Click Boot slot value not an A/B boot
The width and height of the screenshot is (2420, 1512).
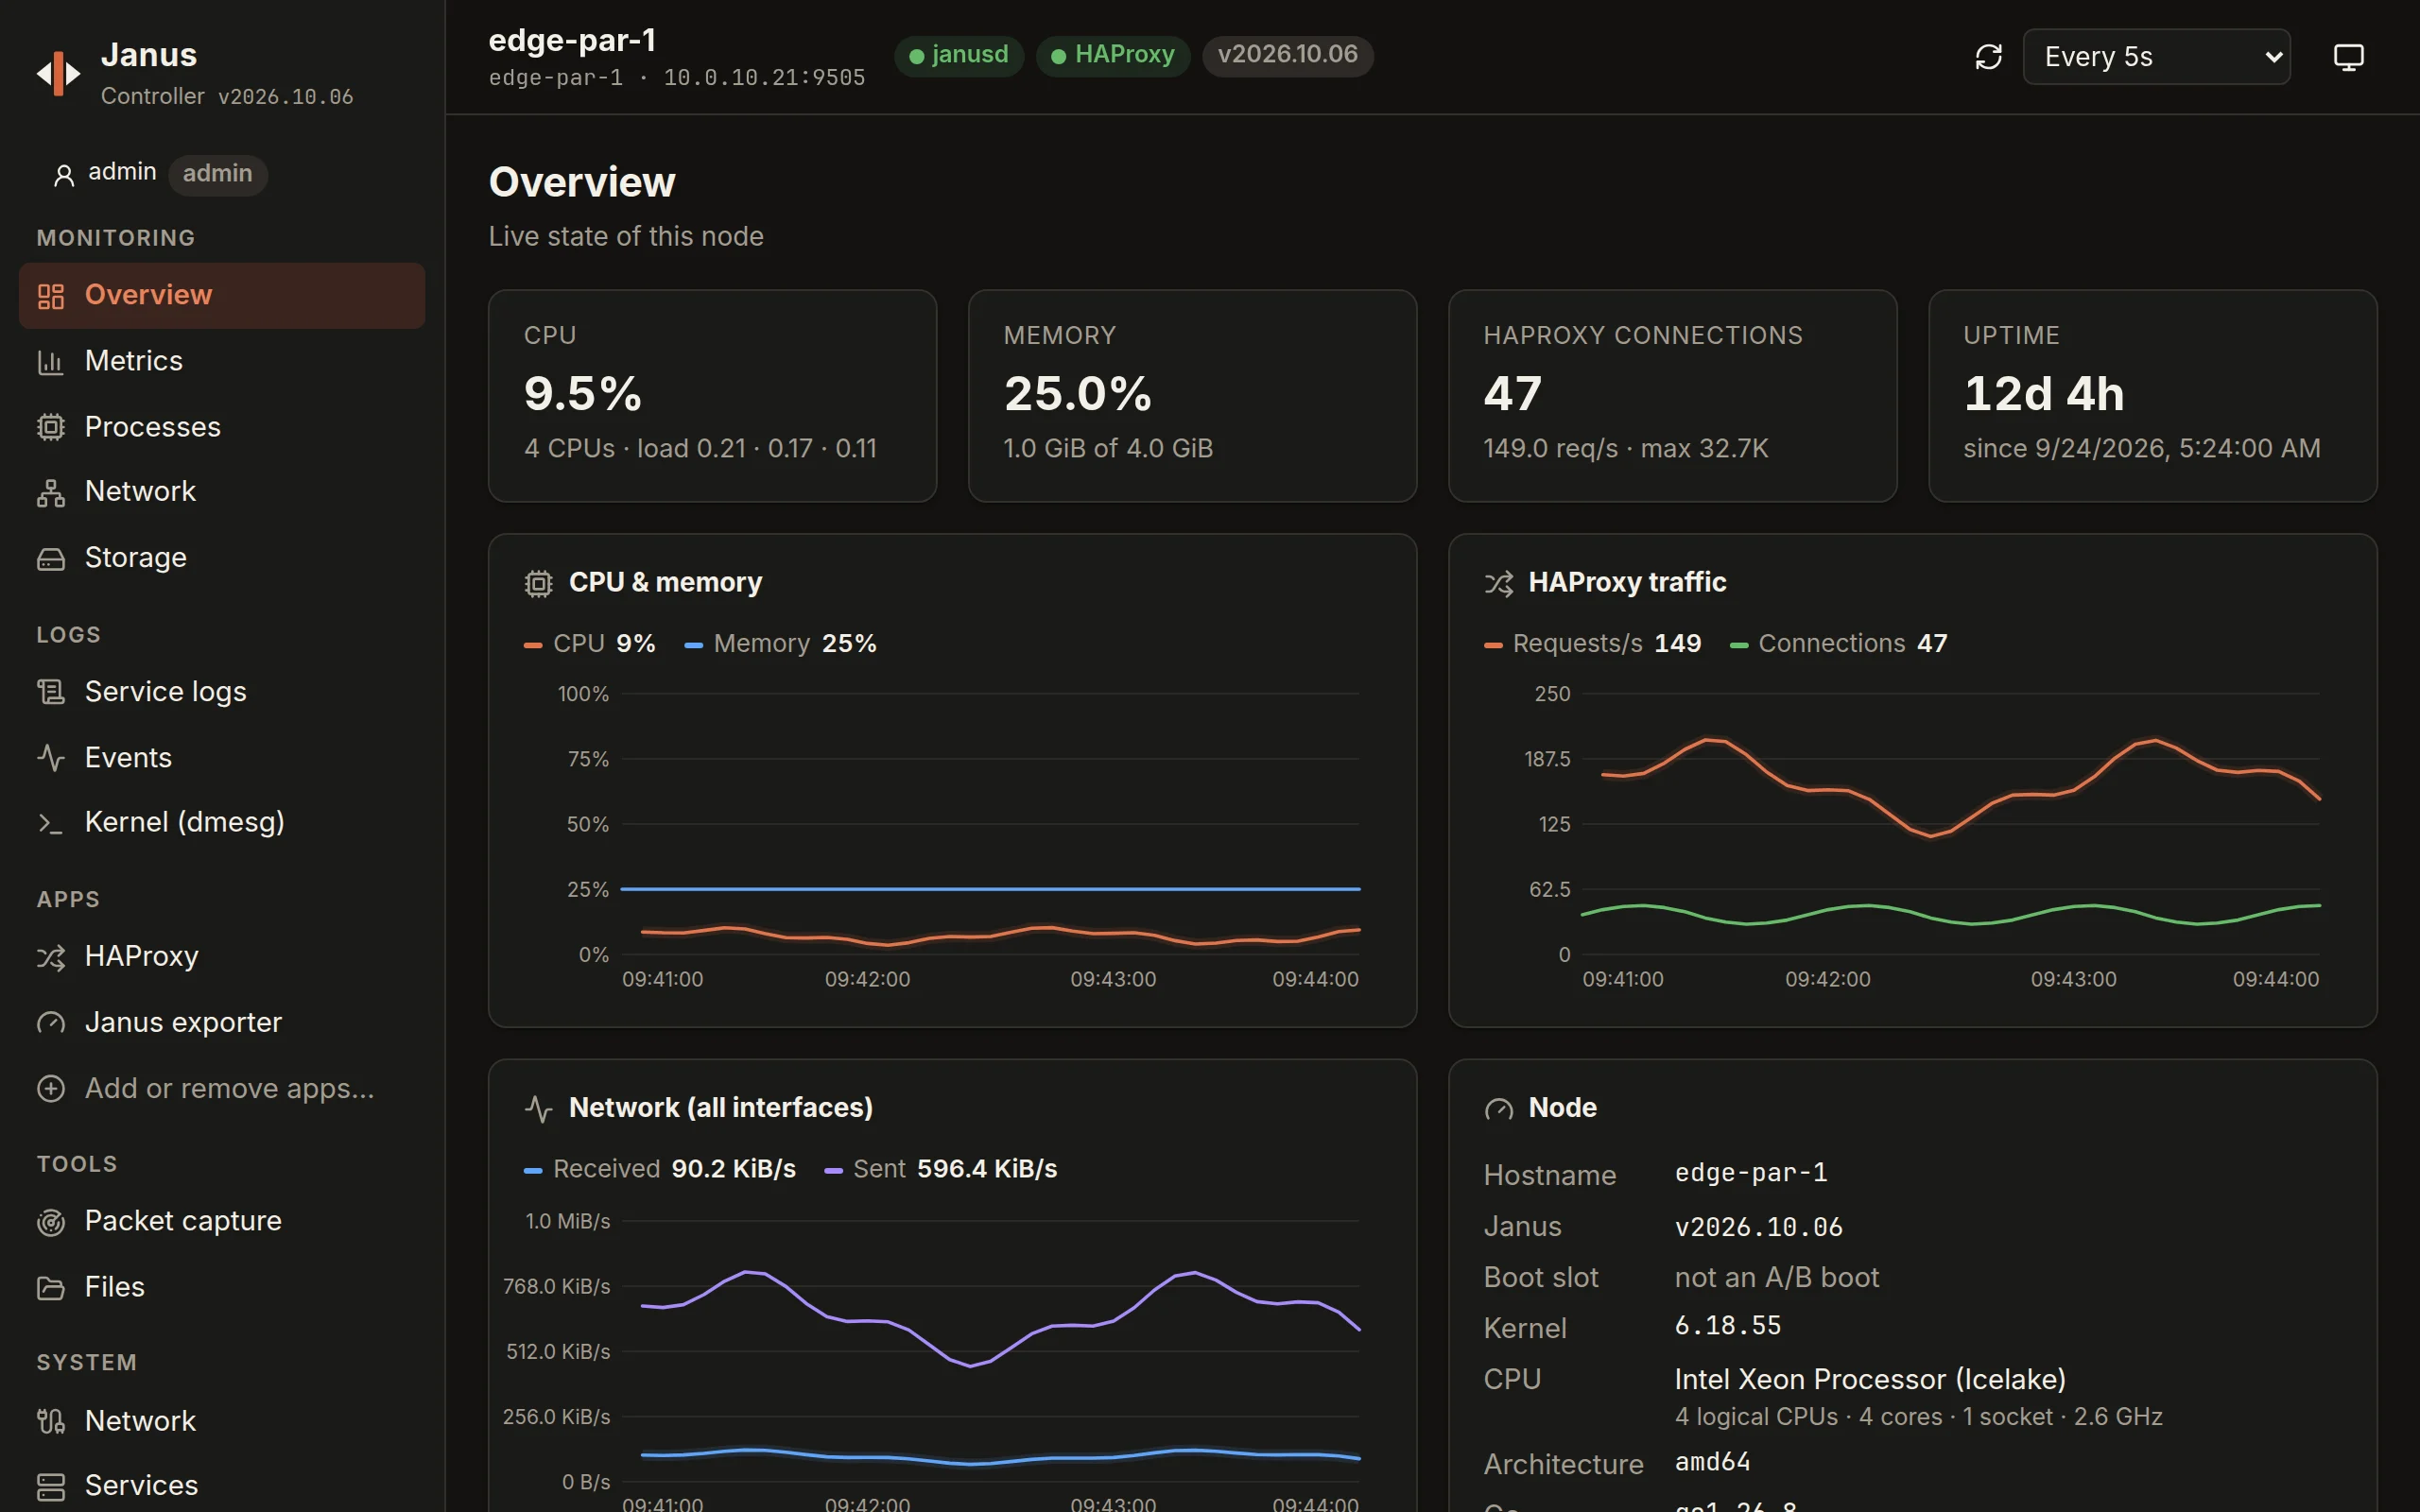click(1777, 1278)
